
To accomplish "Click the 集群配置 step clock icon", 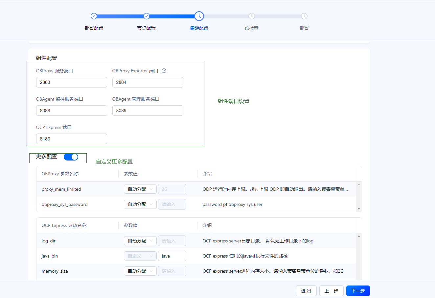I will pos(199,16).
